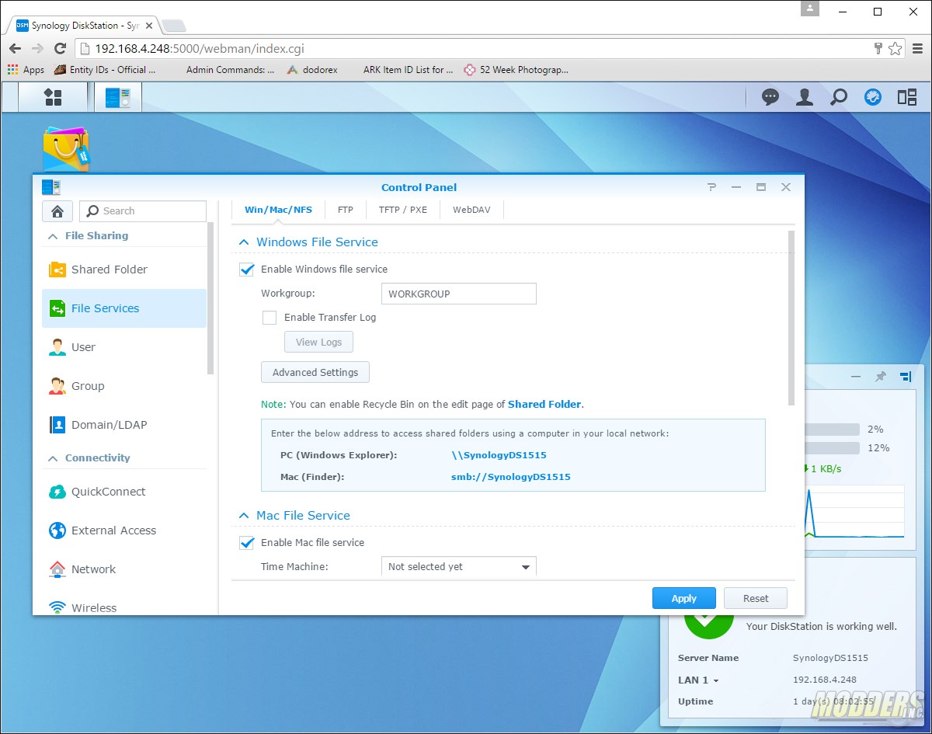Toggle Enable Mac file service checkbox
Screen dimensions: 932x734
[x=247, y=543]
